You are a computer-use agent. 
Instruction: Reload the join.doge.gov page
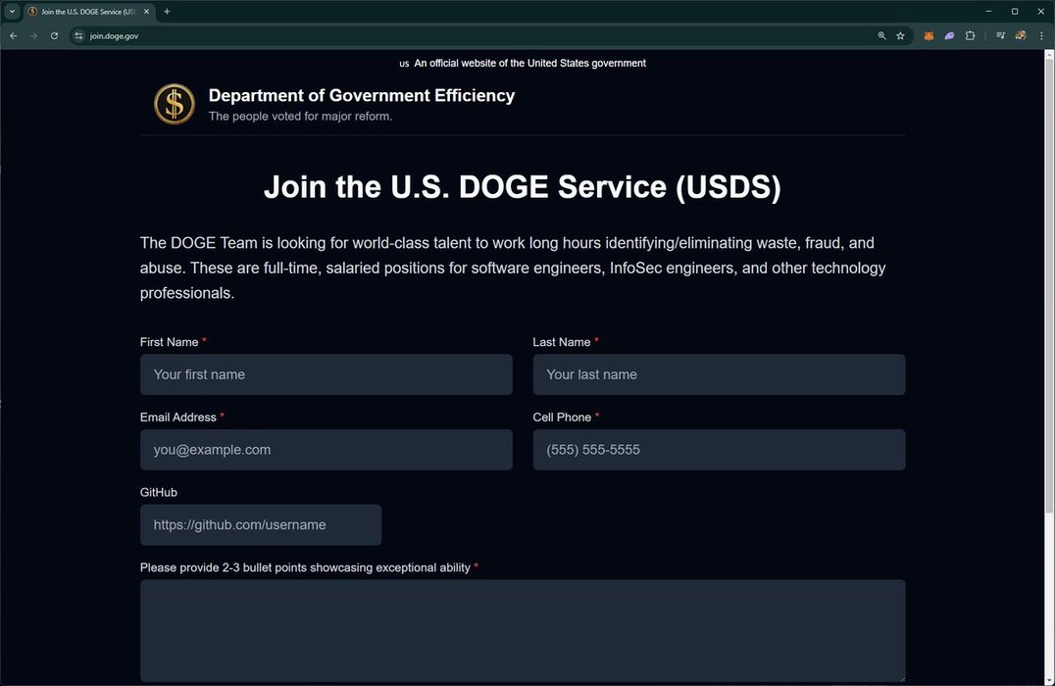click(x=54, y=35)
